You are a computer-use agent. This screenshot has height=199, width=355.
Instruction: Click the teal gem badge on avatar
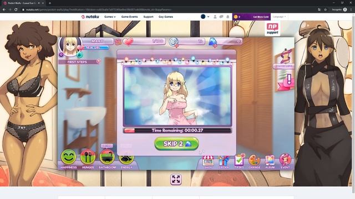point(79,55)
